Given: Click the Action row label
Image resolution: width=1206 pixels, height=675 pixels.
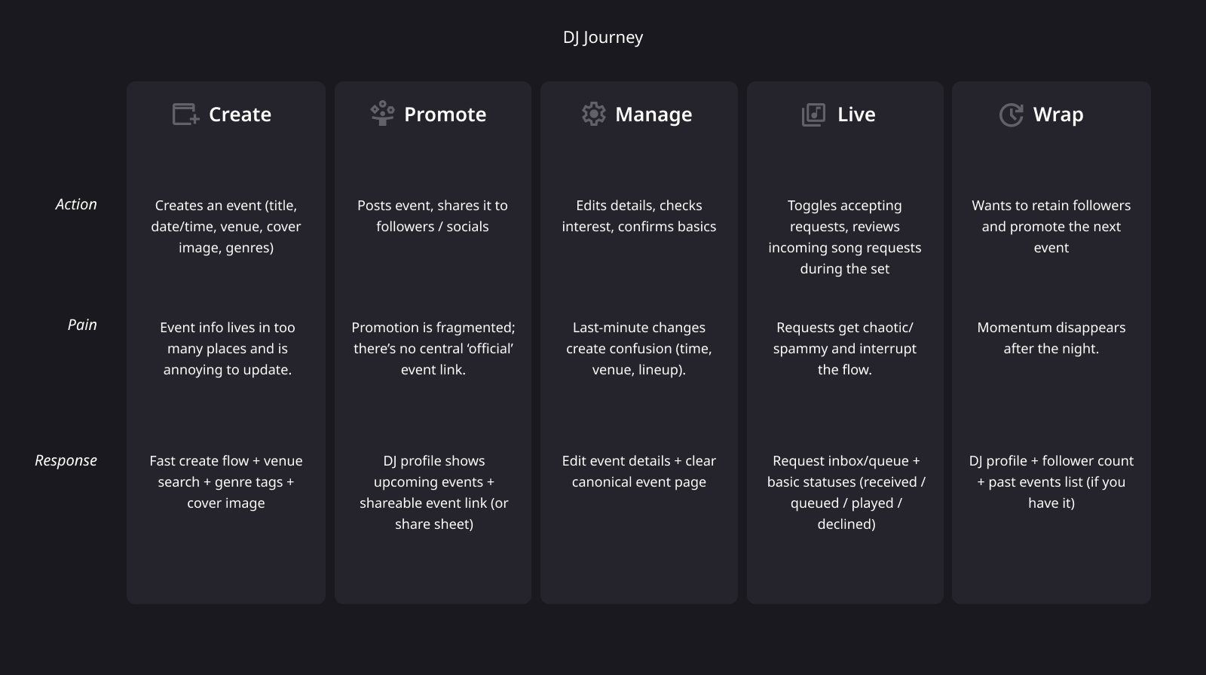Looking at the screenshot, I should click(76, 204).
